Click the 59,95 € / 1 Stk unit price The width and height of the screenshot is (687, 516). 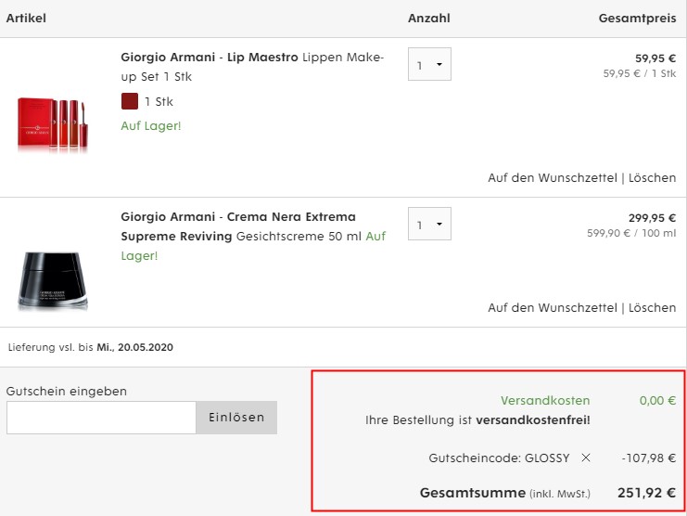pyautogui.click(x=640, y=73)
